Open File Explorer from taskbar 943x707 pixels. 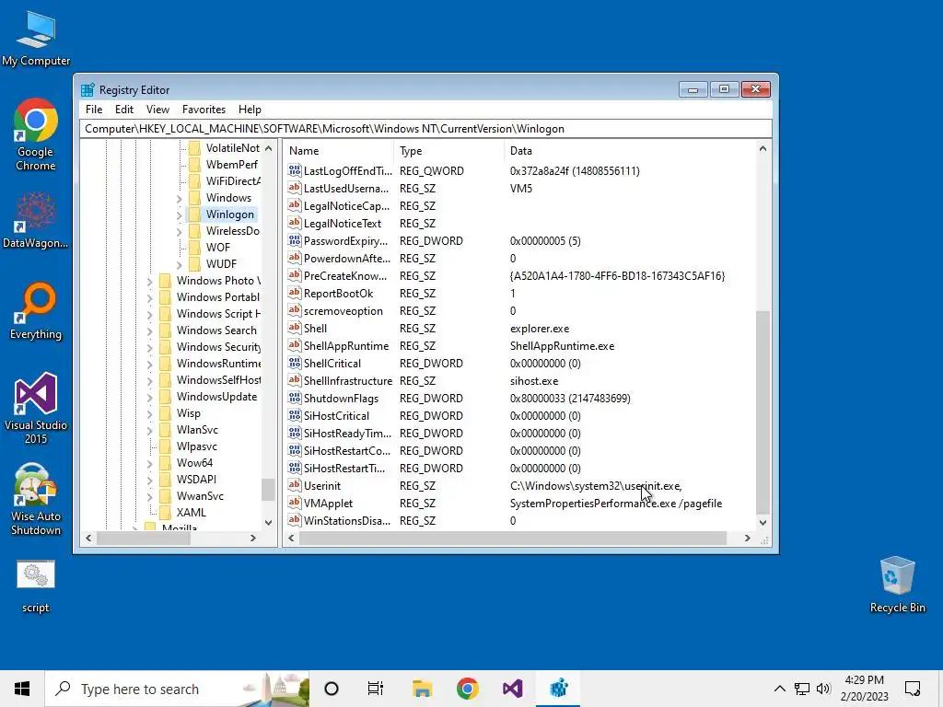pos(422,689)
